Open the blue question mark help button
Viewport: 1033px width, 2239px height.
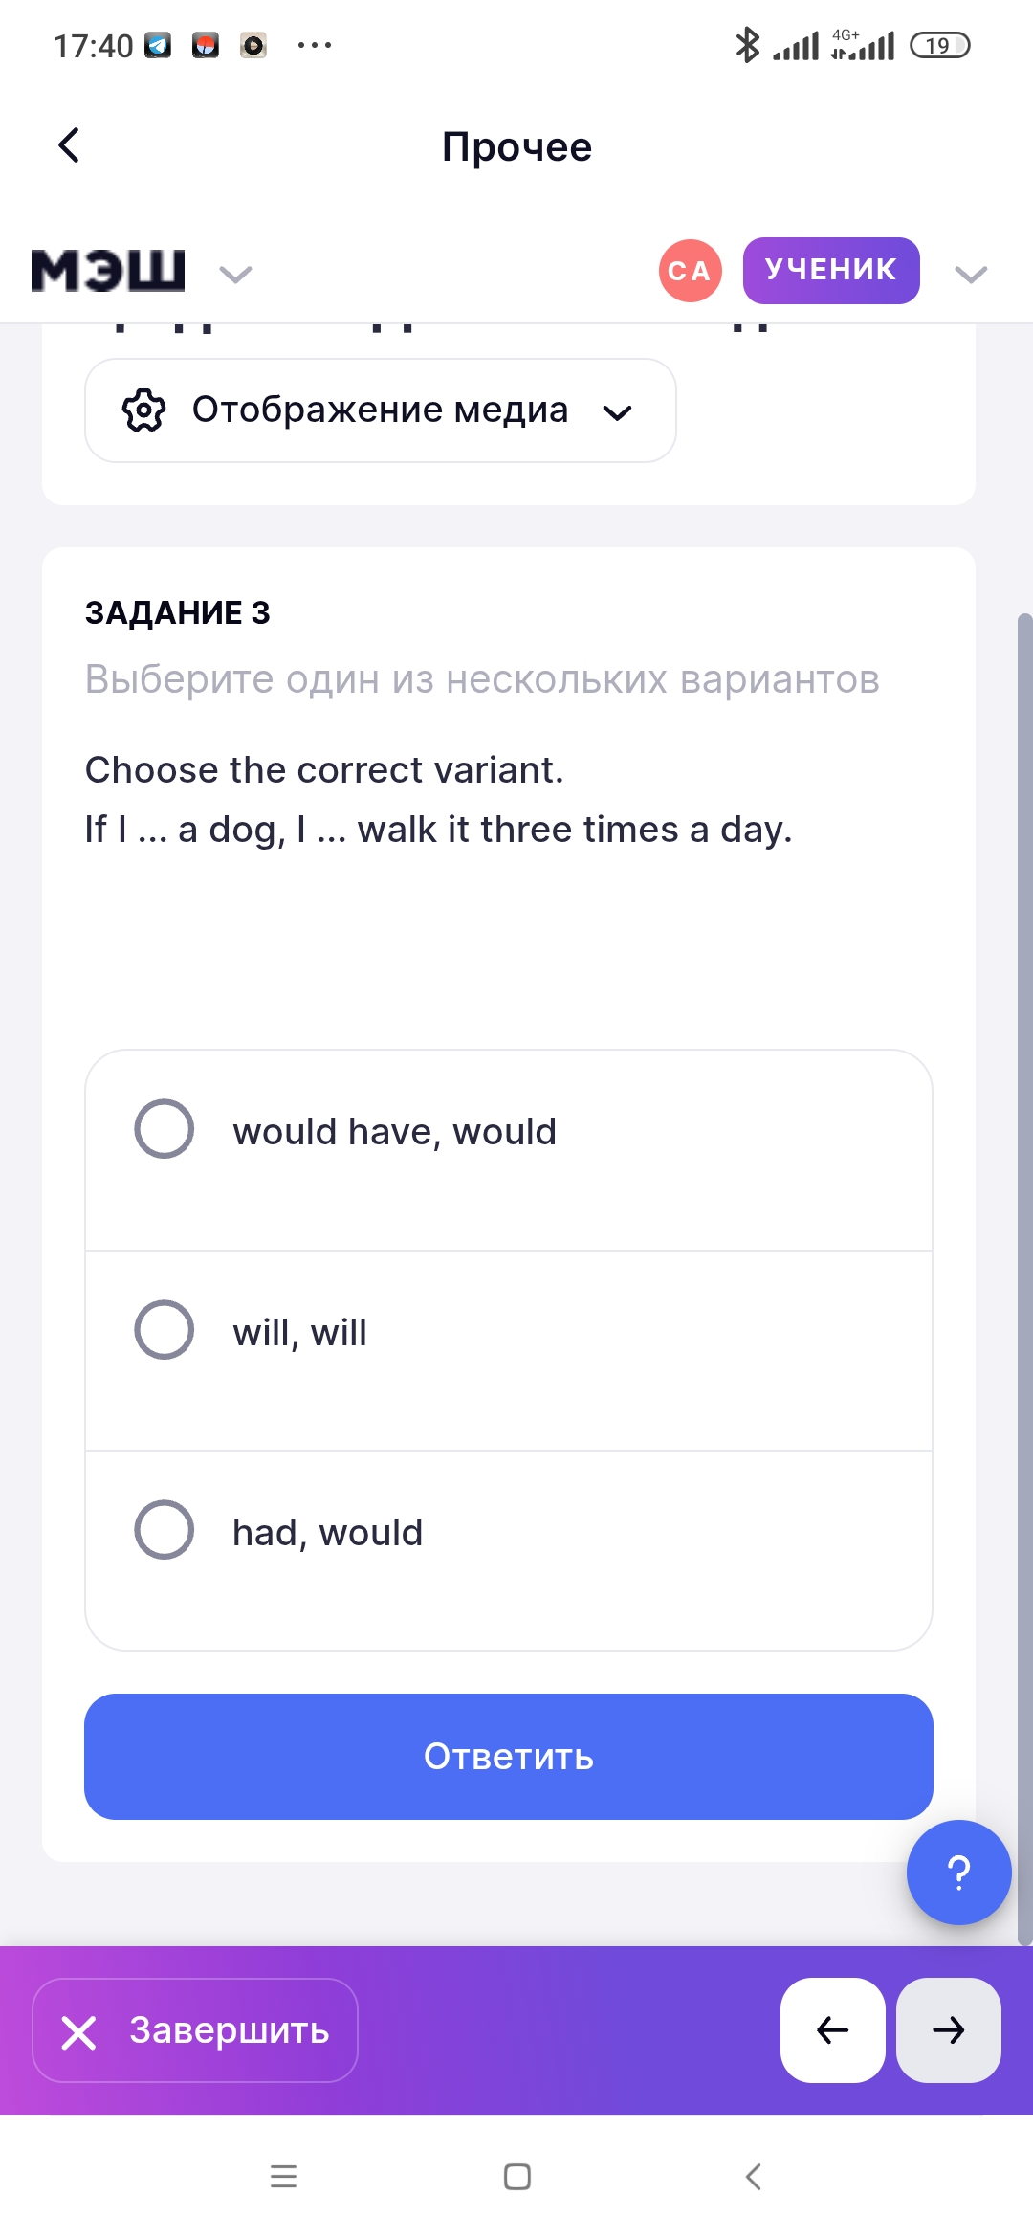pos(958,1872)
